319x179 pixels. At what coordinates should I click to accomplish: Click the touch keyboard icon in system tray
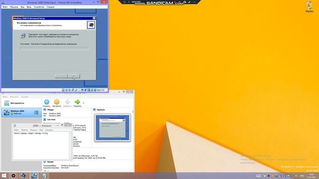(259, 176)
